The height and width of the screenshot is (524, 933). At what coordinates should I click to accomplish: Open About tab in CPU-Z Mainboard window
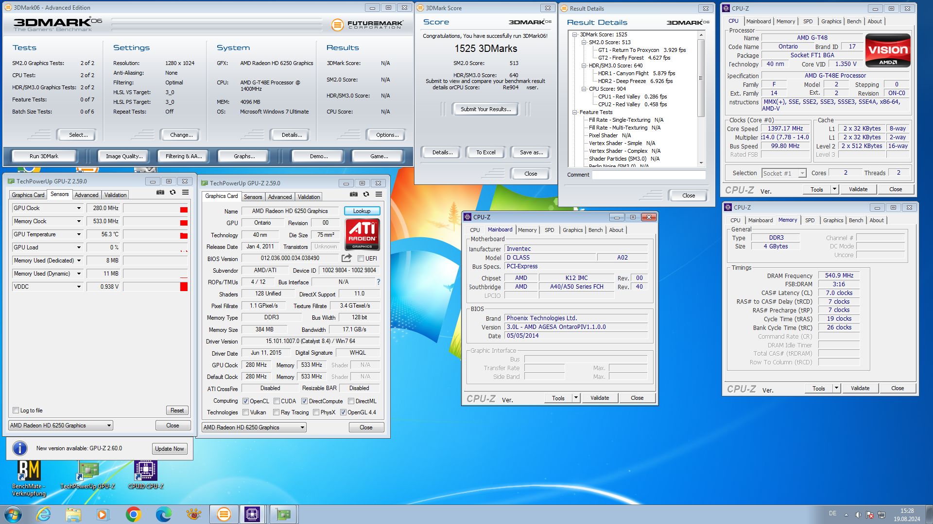616,230
